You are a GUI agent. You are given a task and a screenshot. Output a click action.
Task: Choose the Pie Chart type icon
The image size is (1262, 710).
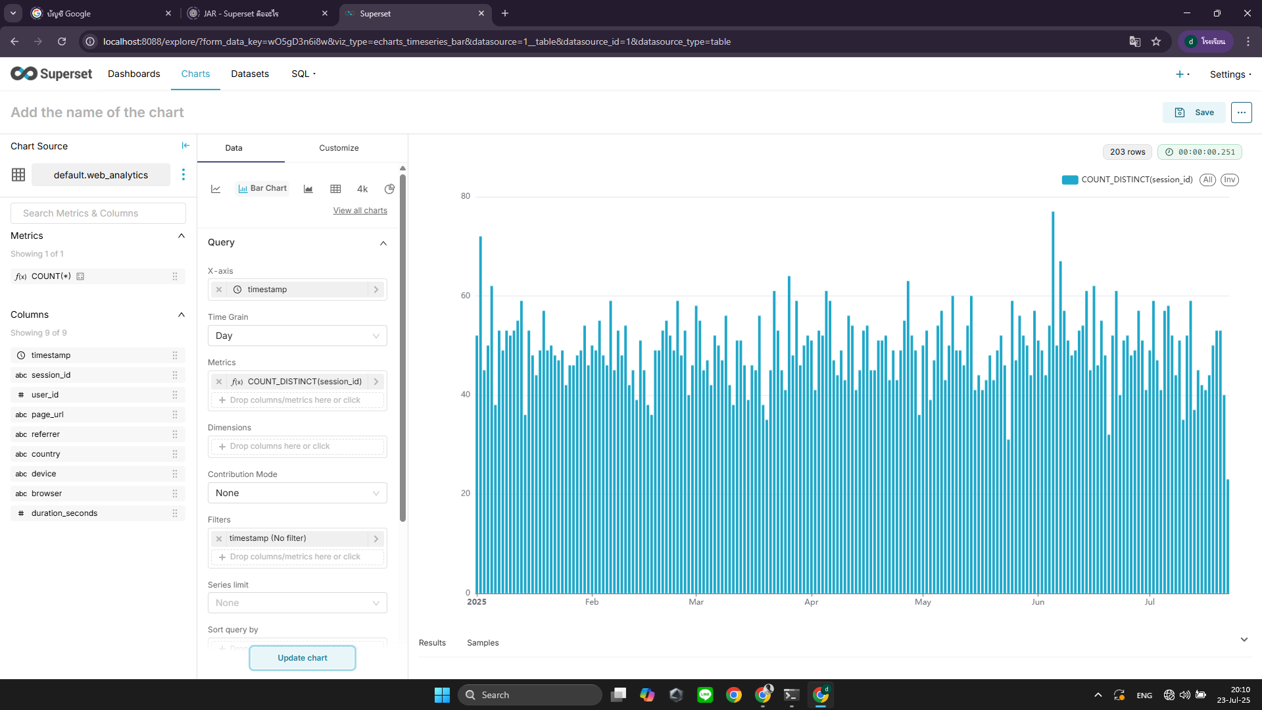click(389, 189)
